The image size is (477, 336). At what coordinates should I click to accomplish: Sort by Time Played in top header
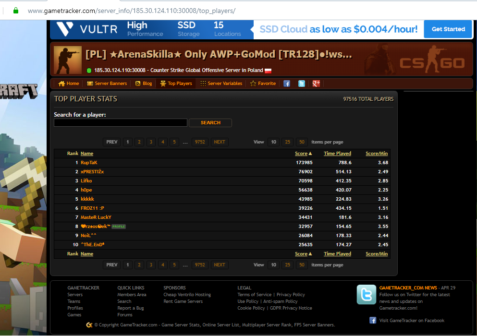click(337, 154)
